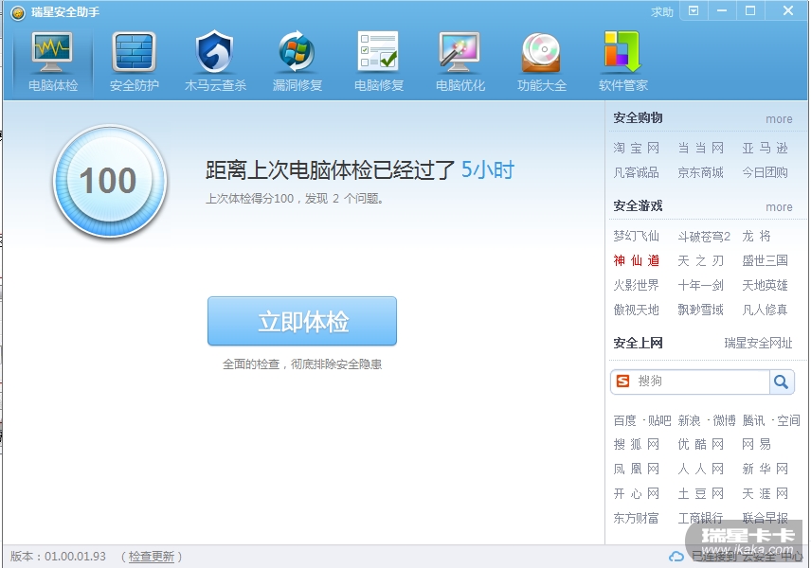This screenshot has width=811, height=568.
Task: Click the cloud security center status icon
Action: click(x=676, y=557)
